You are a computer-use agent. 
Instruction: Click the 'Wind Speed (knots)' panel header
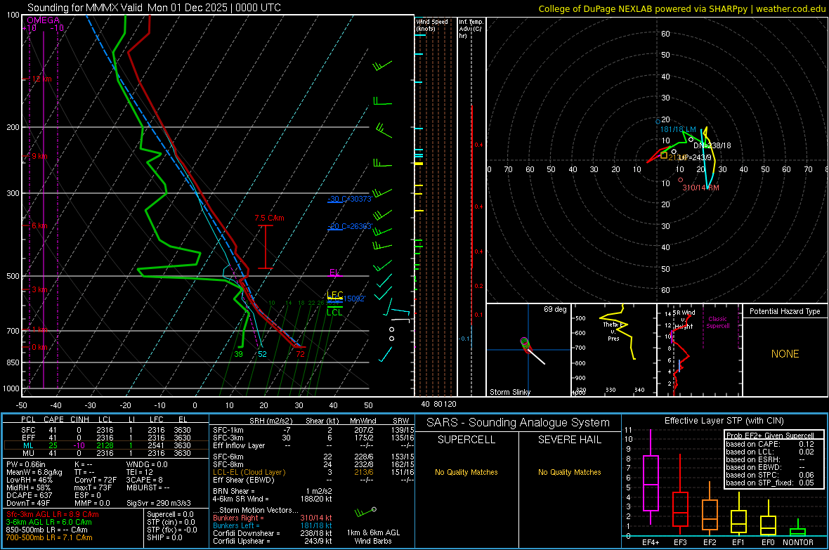coord(432,25)
